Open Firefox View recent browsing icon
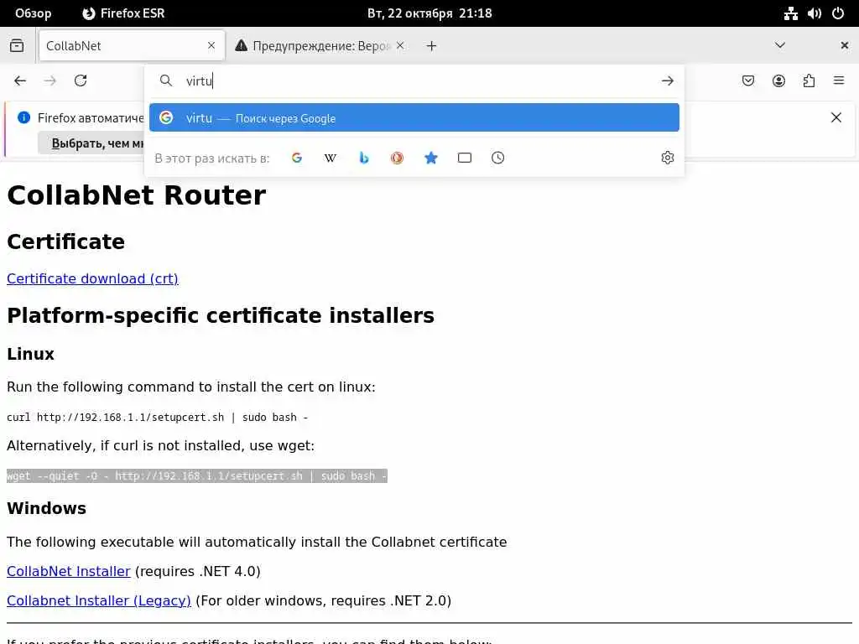 pyautogui.click(x=17, y=45)
